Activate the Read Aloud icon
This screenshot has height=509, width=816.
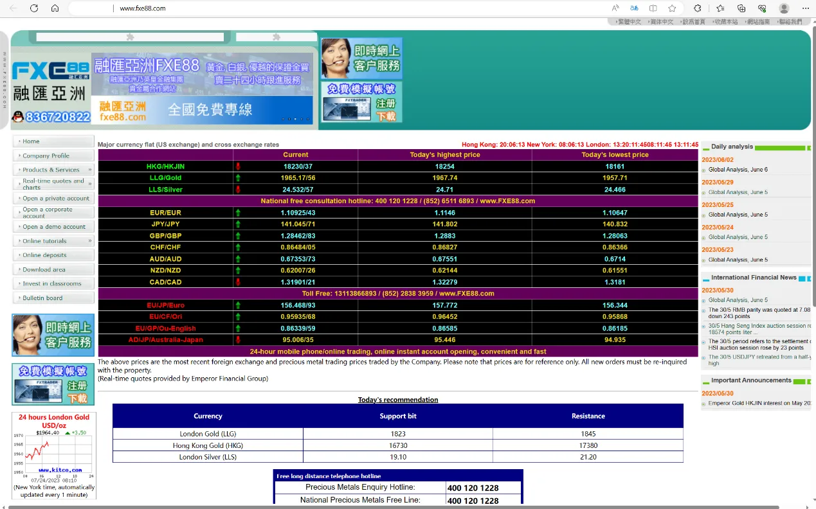(x=615, y=8)
